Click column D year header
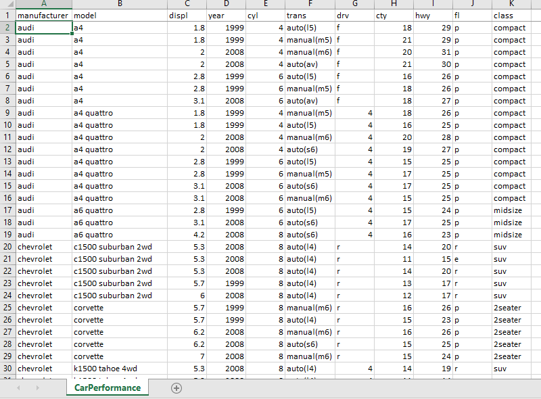 click(x=227, y=5)
